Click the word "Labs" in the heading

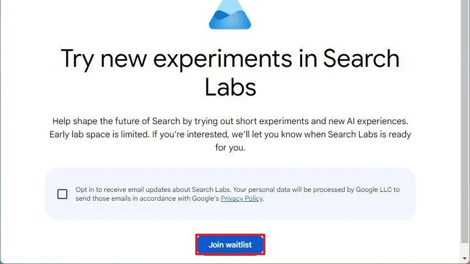(x=230, y=88)
